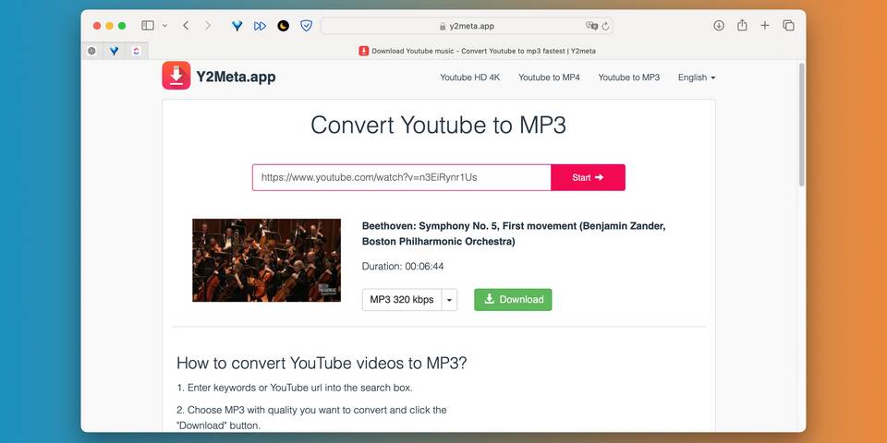Show the tab overview

tap(788, 26)
